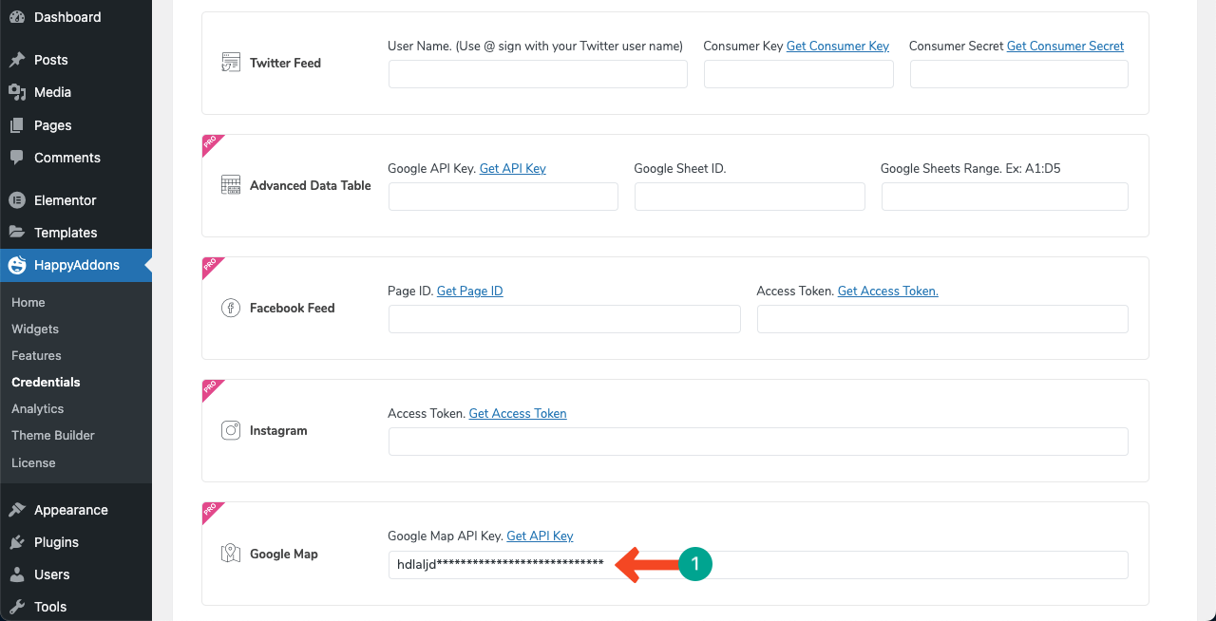Click the PRO ribbon on Google Map card

pos(212,512)
